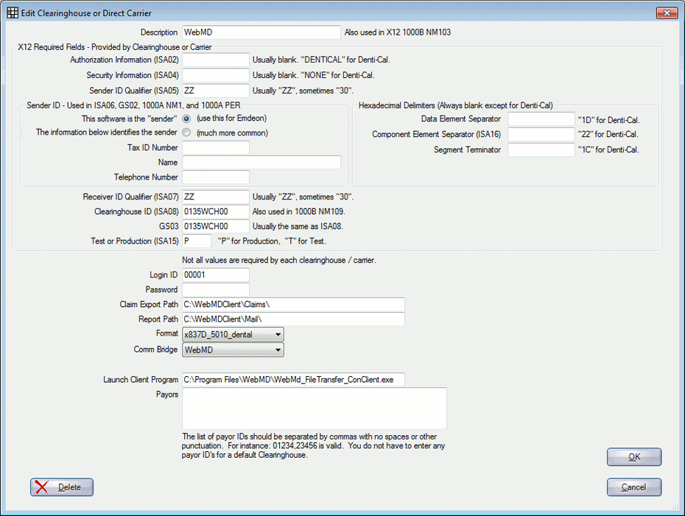Select the Tax ID Number text box
The image size is (685, 516).
click(x=216, y=147)
